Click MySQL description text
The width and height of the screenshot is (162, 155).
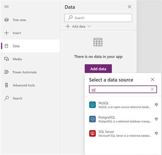tap(124, 107)
